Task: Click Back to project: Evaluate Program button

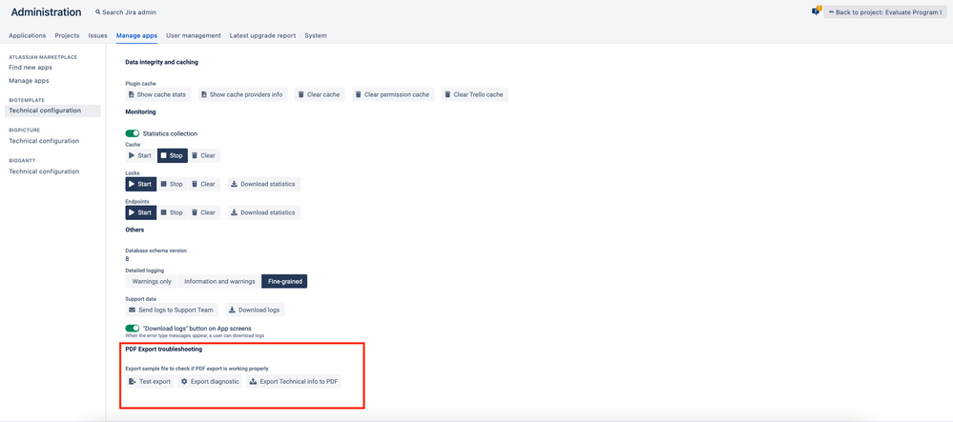Action: (x=885, y=12)
